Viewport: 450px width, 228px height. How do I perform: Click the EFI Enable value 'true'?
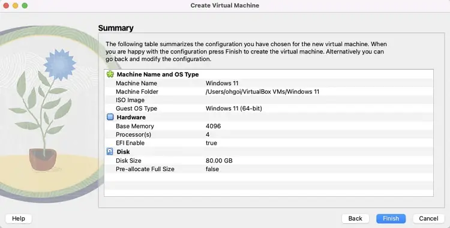[x=211, y=143]
